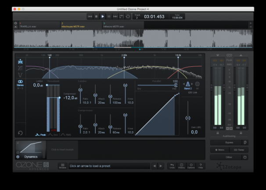Open the History panel icon
The height and width of the screenshot is (190, 266).
(x=182, y=166)
